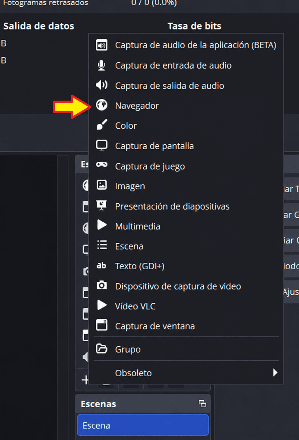299x440 pixels.
Task: Choose Captura de juego from menu
Action: 186,166
